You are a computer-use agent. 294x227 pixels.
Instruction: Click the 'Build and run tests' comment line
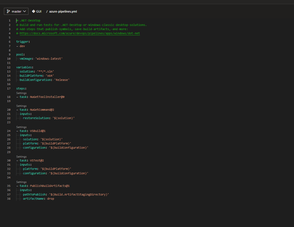tap(81, 25)
